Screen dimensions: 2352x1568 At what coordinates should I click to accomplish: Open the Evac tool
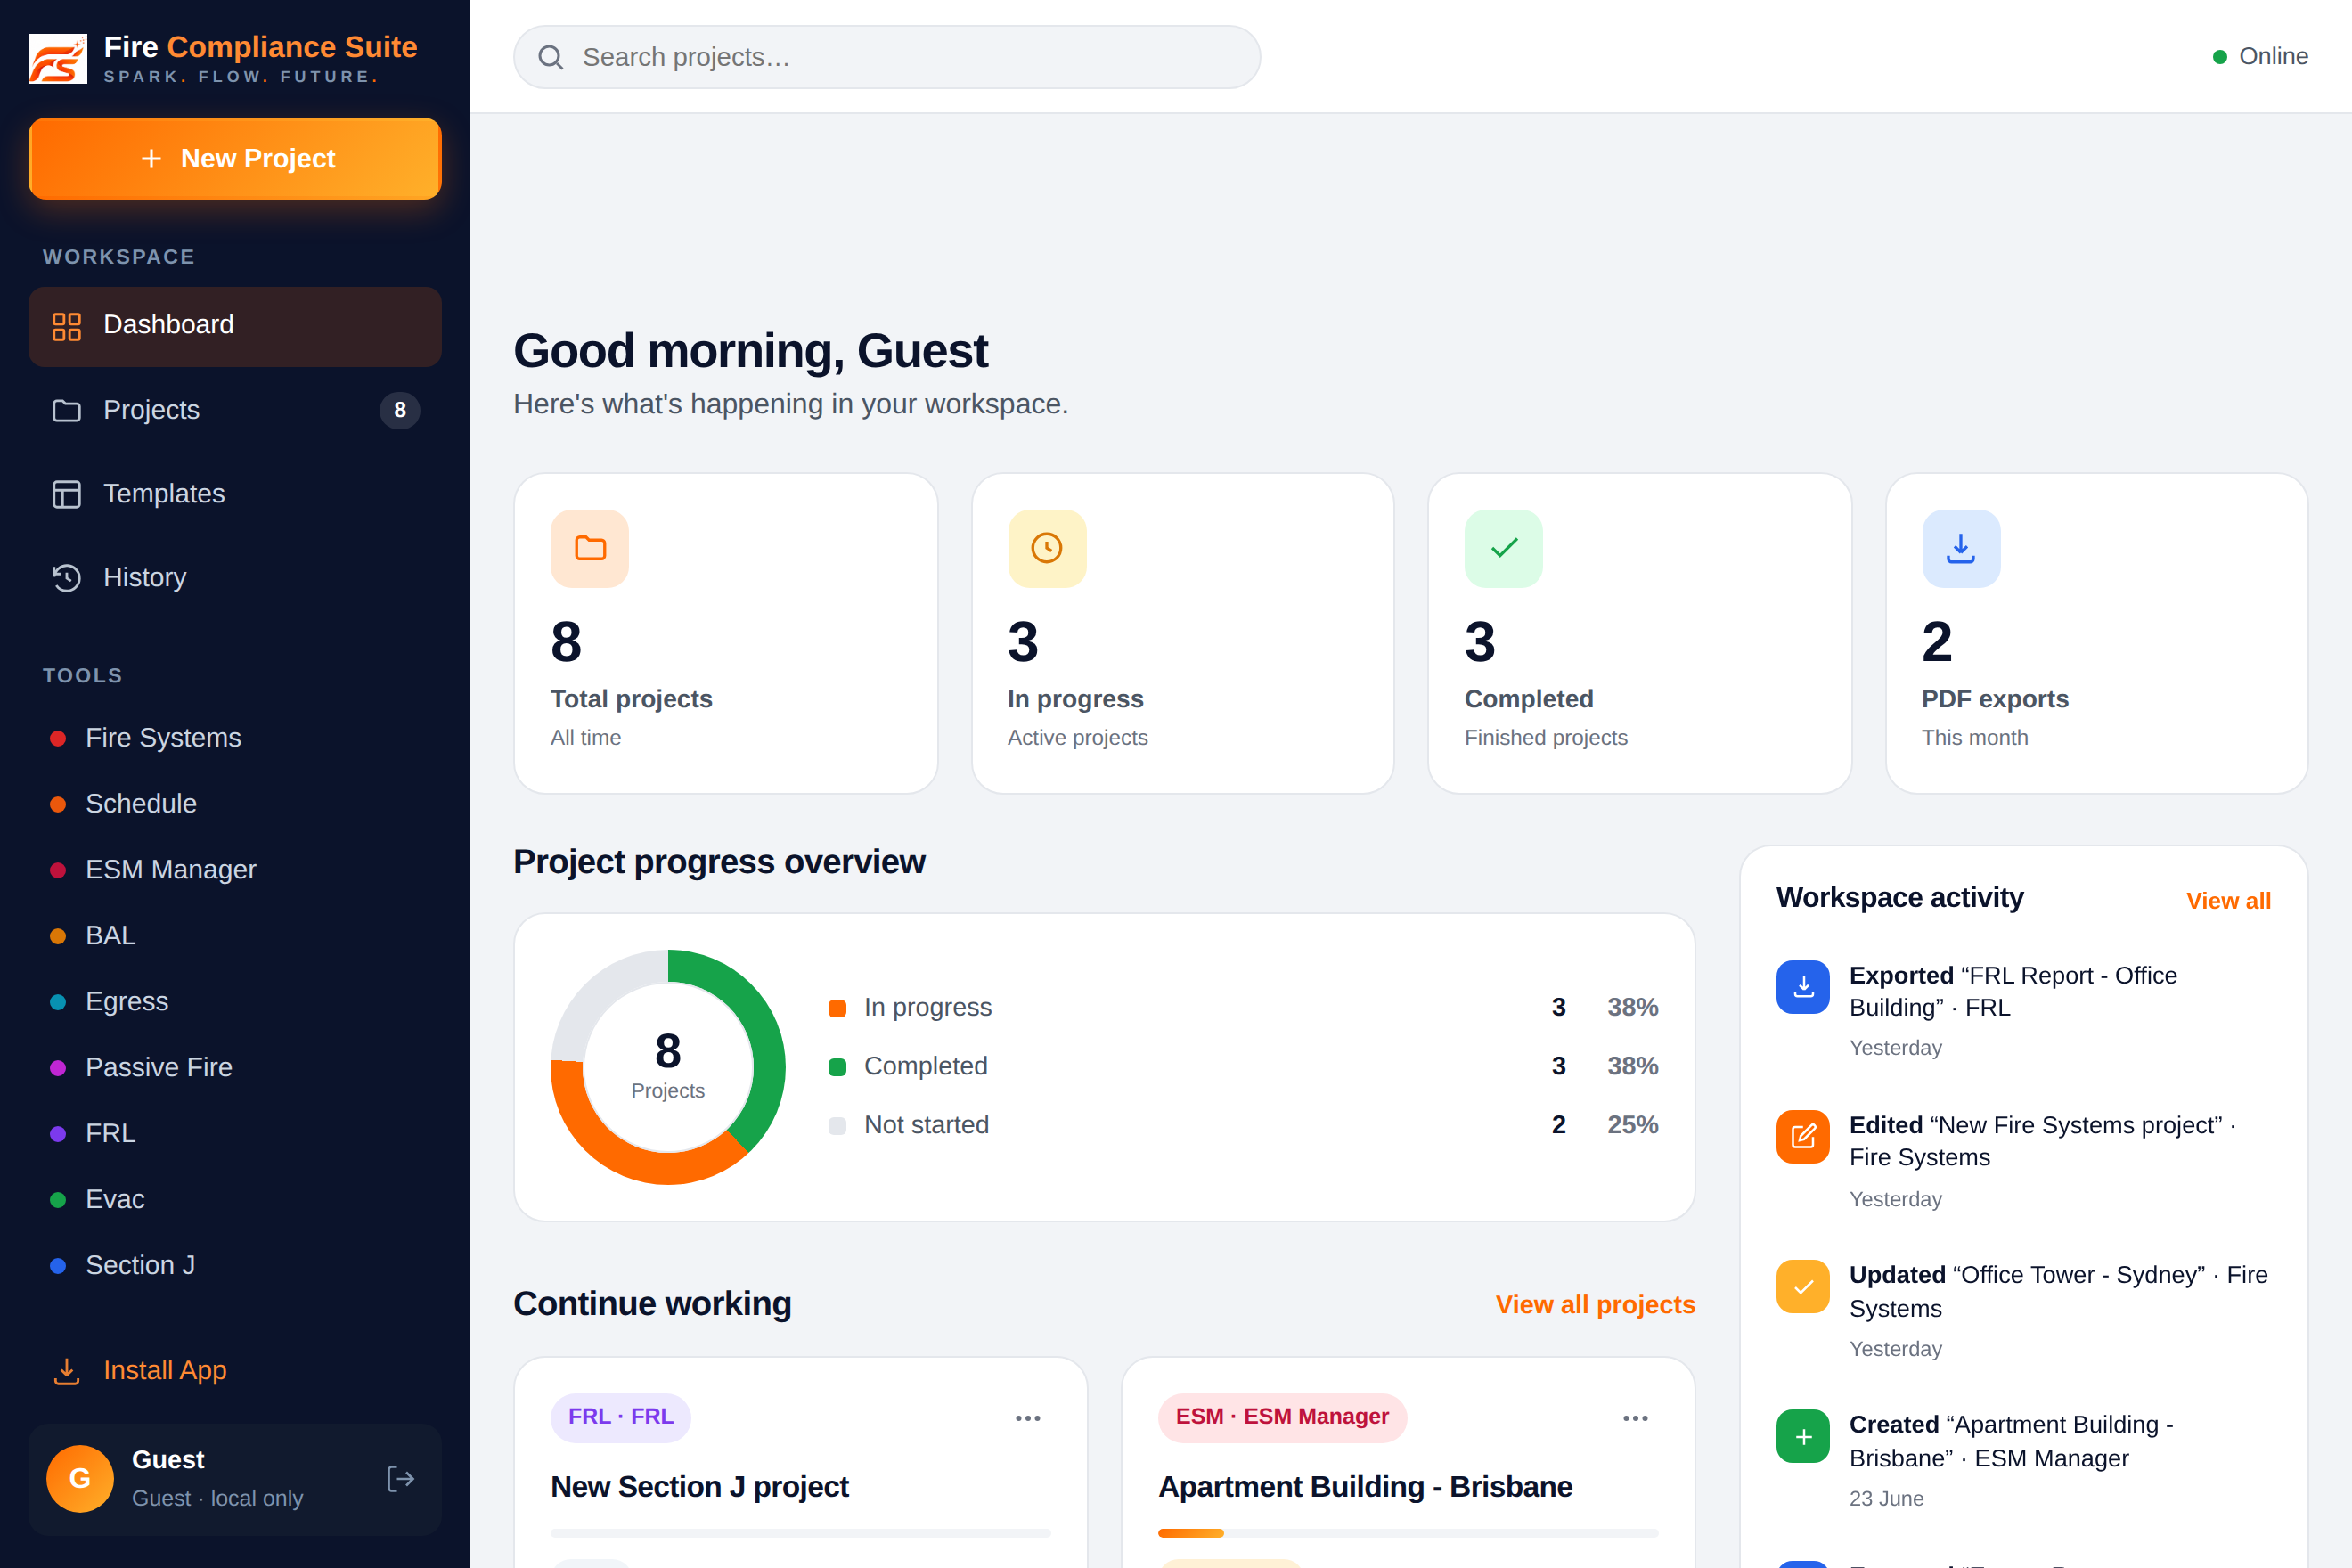point(235,1199)
